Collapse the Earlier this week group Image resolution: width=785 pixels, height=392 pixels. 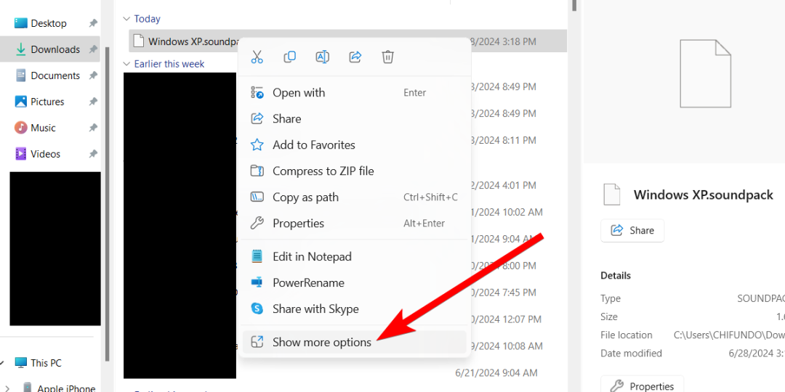126,64
